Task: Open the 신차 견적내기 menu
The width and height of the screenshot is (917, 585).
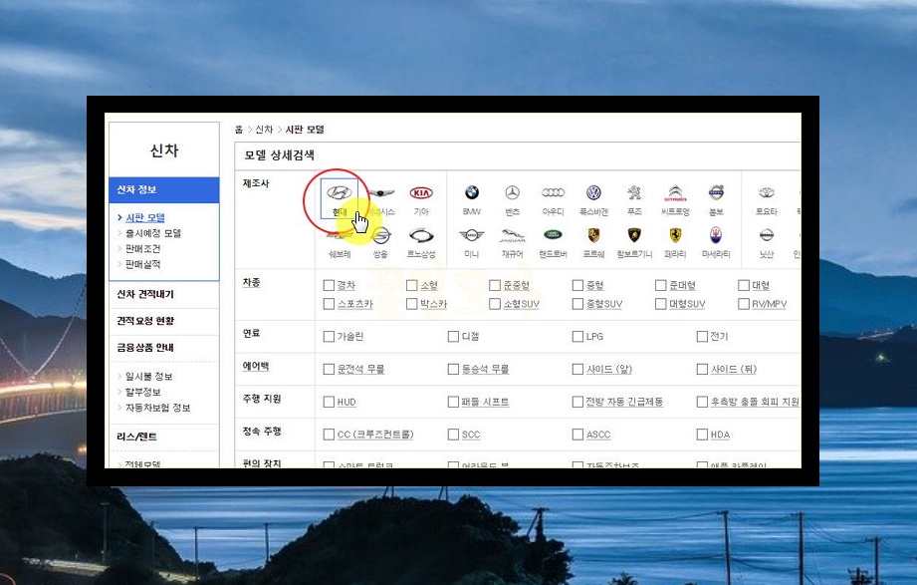Action: click(145, 294)
